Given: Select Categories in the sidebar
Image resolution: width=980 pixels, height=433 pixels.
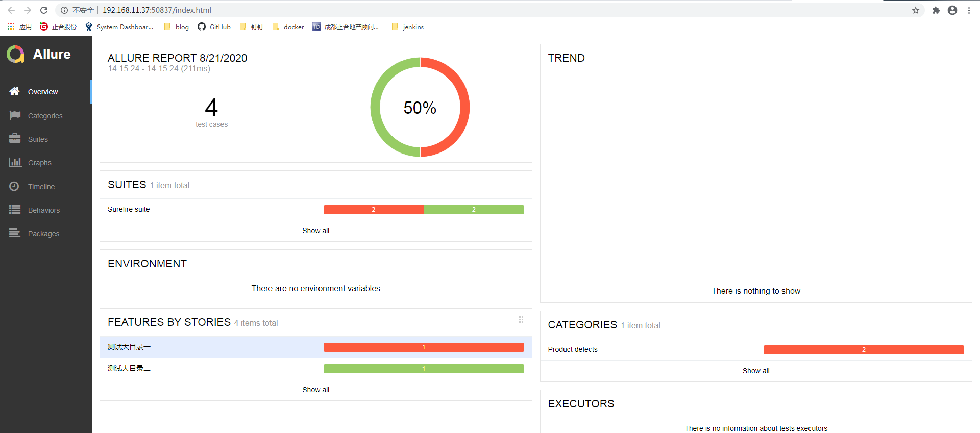Looking at the screenshot, I should [46, 116].
